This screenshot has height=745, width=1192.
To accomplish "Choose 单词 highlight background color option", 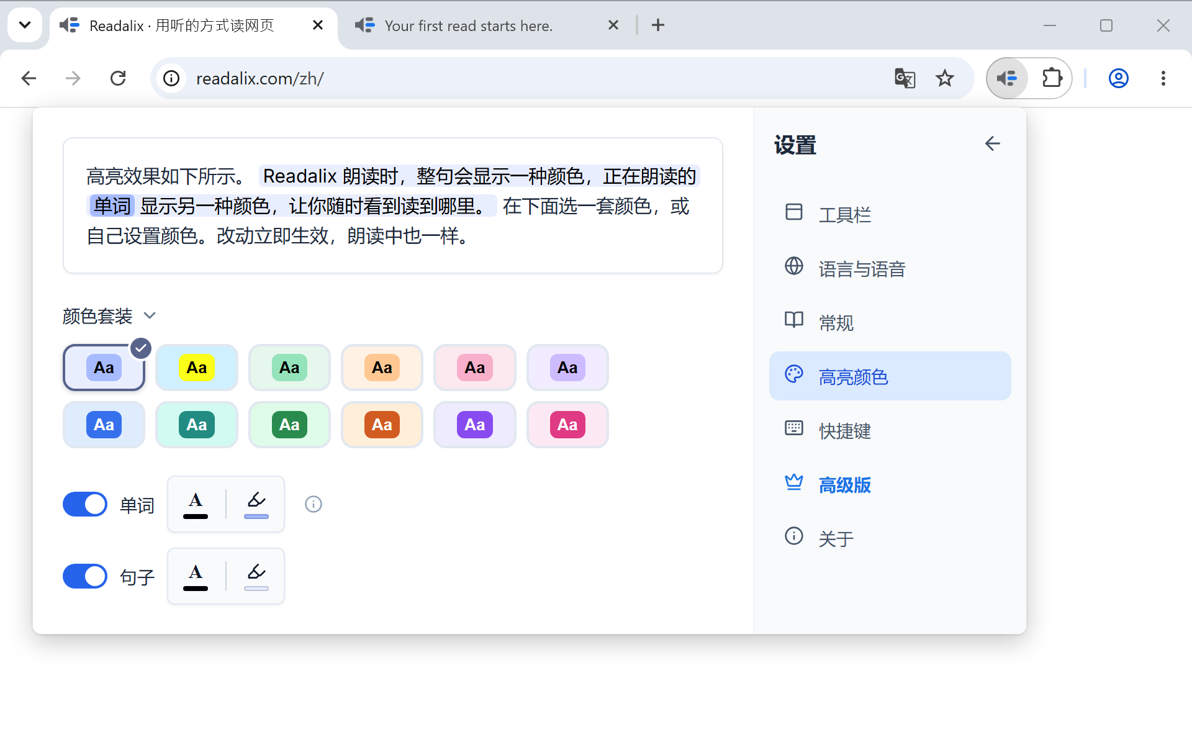I will pyautogui.click(x=256, y=504).
